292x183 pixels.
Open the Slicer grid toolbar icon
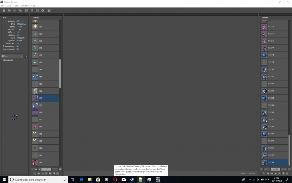37,11
